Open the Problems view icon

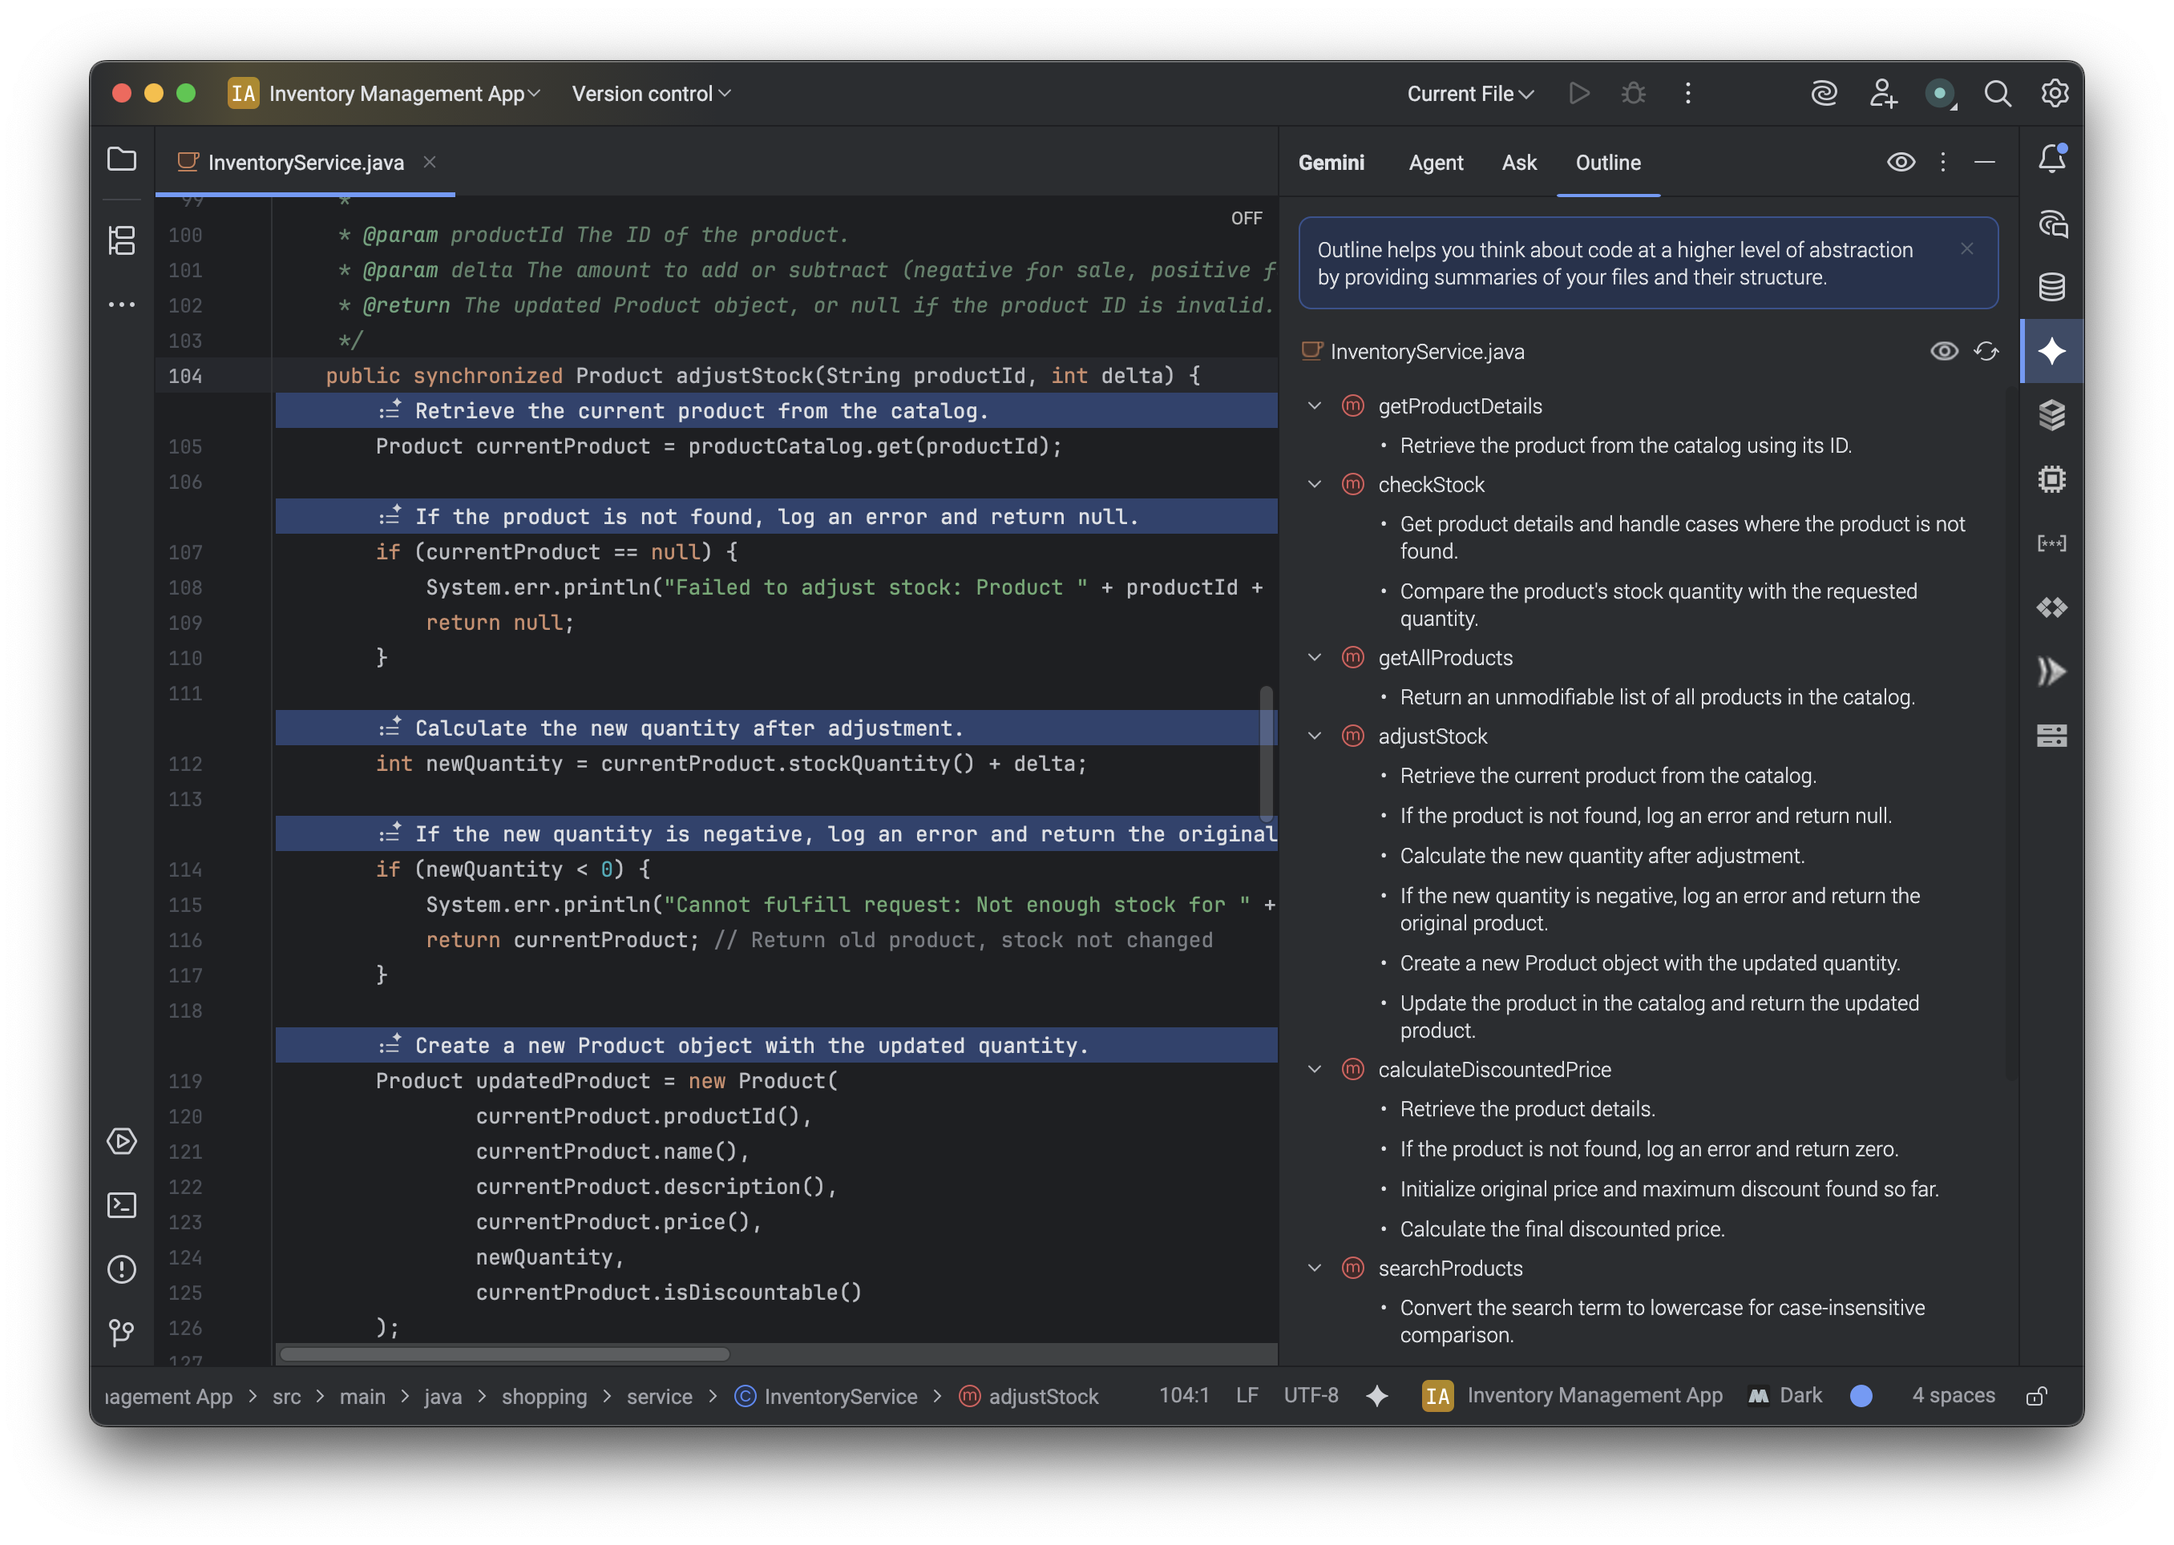pos(122,1269)
